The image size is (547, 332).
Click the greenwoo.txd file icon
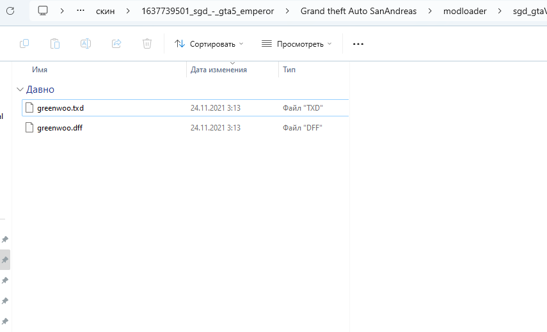click(x=29, y=107)
